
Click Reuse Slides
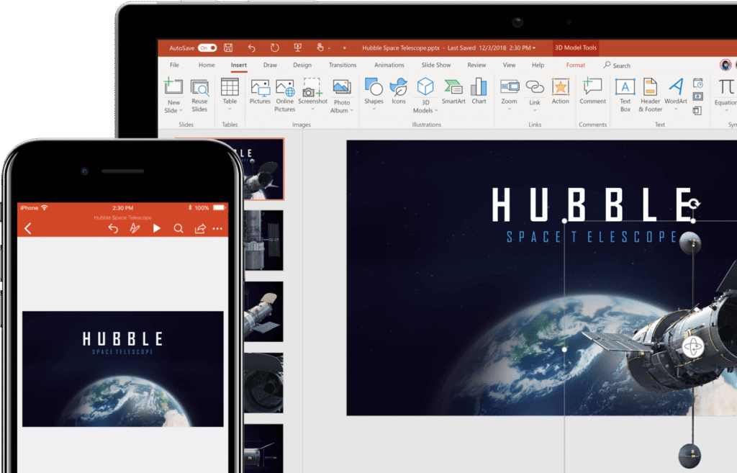[199, 96]
